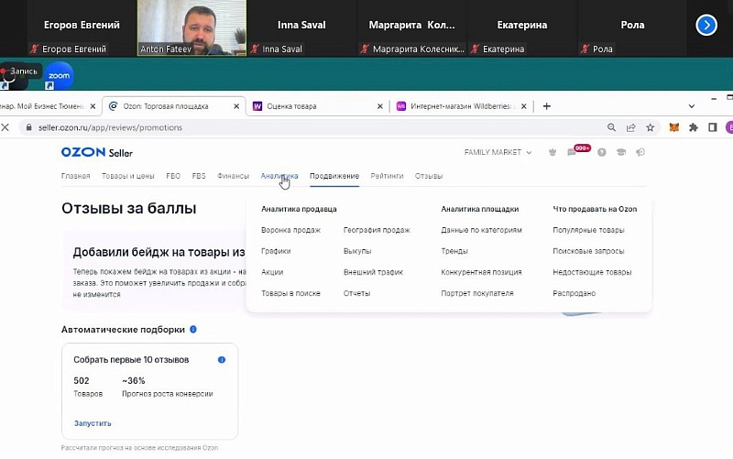This screenshot has height=459, width=733.
Task: Select Акции in analytics menu
Action: (272, 272)
